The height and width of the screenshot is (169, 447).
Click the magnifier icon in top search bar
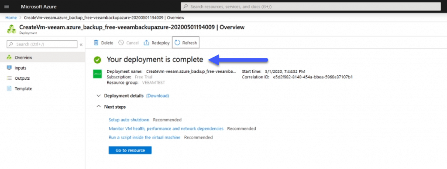[186, 6]
